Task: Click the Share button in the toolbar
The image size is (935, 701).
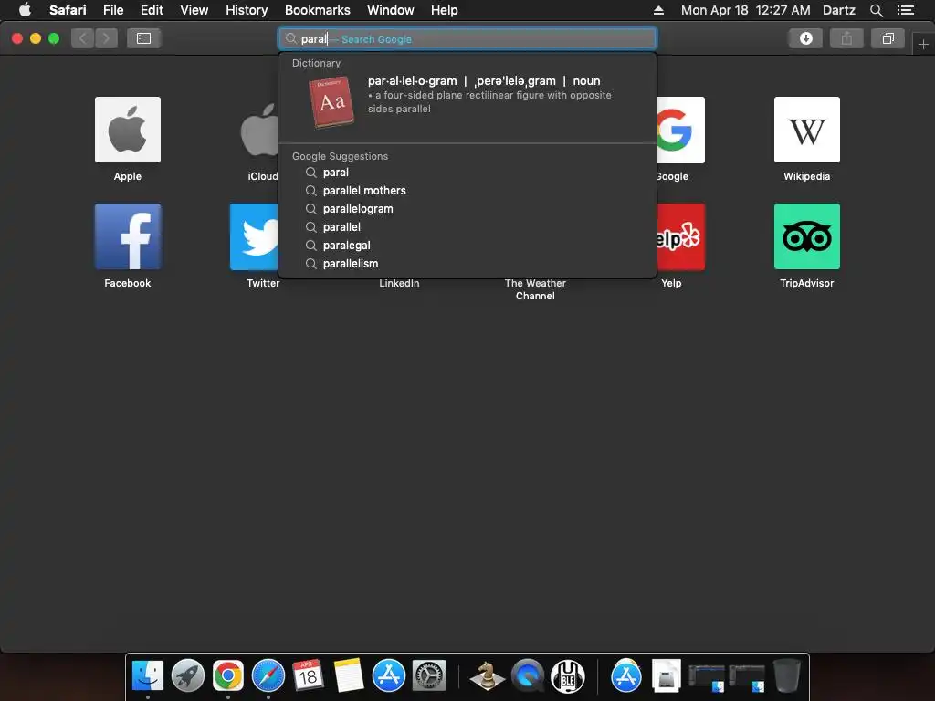Action: tap(846, 38)
